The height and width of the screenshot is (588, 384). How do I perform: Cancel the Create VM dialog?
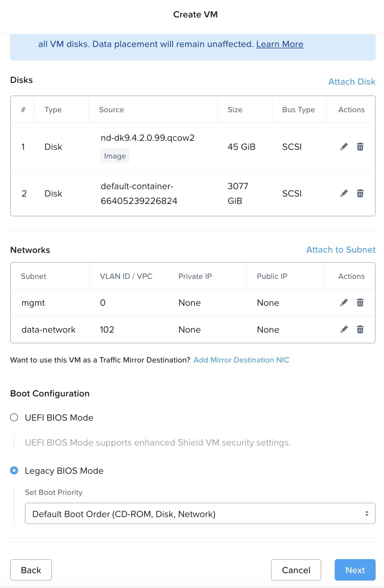coord(296,570)
